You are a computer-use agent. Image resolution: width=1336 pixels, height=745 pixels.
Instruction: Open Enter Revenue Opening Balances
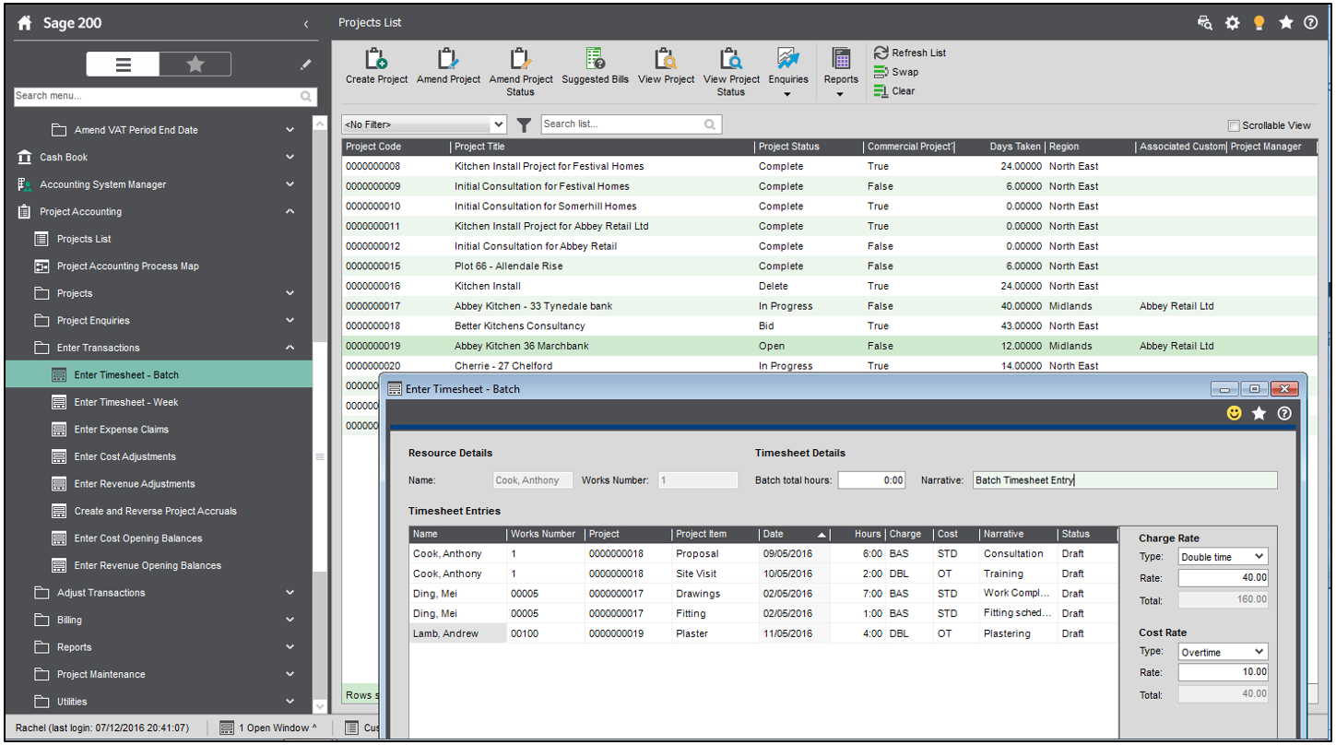148,565
